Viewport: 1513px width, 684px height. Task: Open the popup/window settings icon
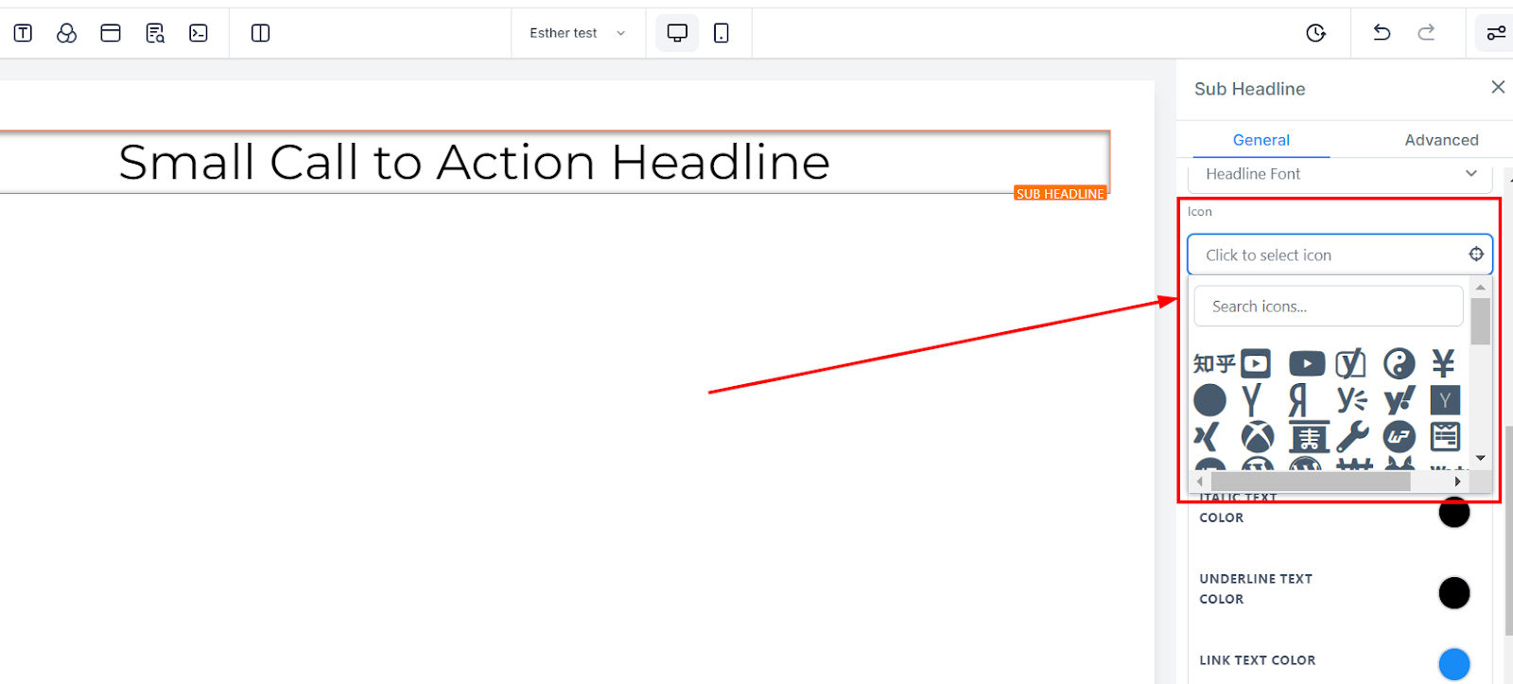(x=111, y=33)
